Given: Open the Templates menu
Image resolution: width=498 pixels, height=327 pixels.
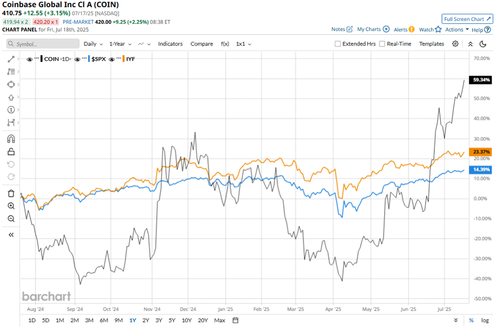Looking at the screenshot, I should (431, 44).
